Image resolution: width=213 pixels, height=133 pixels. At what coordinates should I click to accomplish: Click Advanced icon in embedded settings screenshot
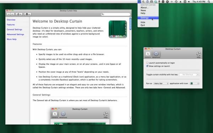[63, 115]
